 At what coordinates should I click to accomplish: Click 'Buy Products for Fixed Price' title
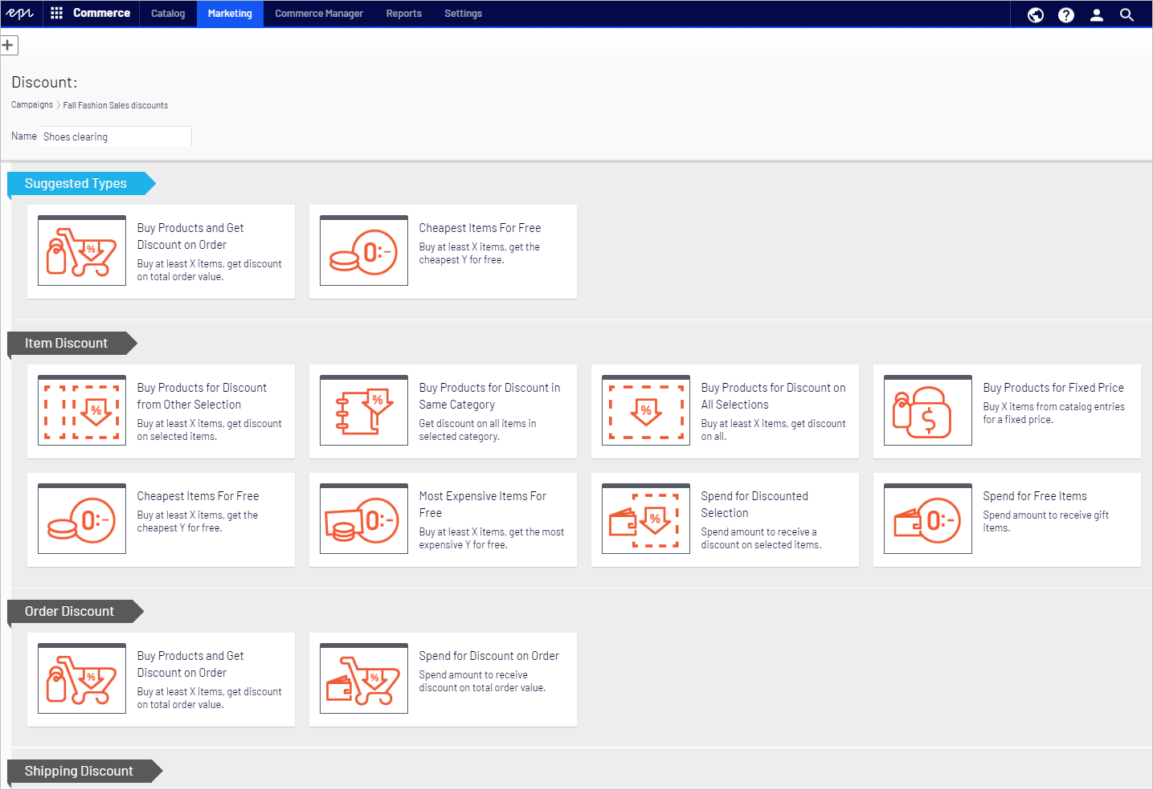[x=1053, y=388]
